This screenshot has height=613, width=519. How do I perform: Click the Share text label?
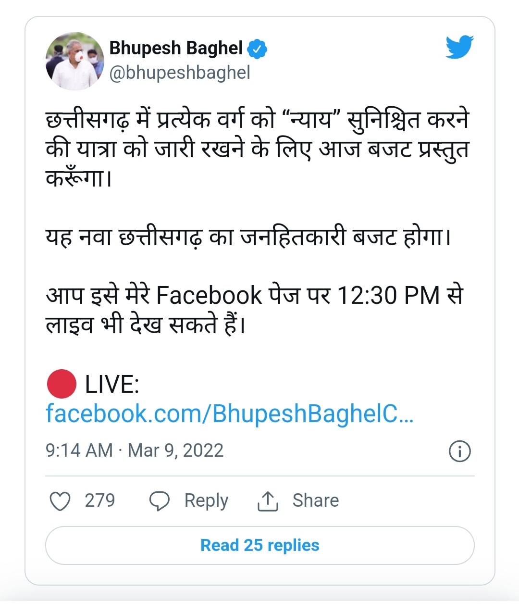pyautogui.click(x=316, y=500)
